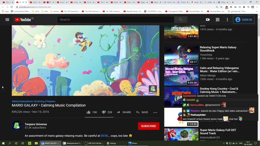Open the #MarioGalaxyMusic hashtag link
Viewport: 260px width, 146px height.
(23, 101)
